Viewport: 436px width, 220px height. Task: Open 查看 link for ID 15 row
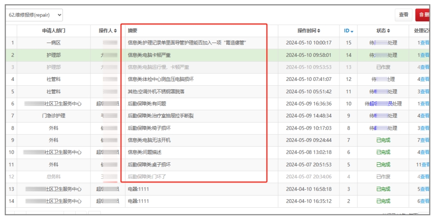coord(425,43)
